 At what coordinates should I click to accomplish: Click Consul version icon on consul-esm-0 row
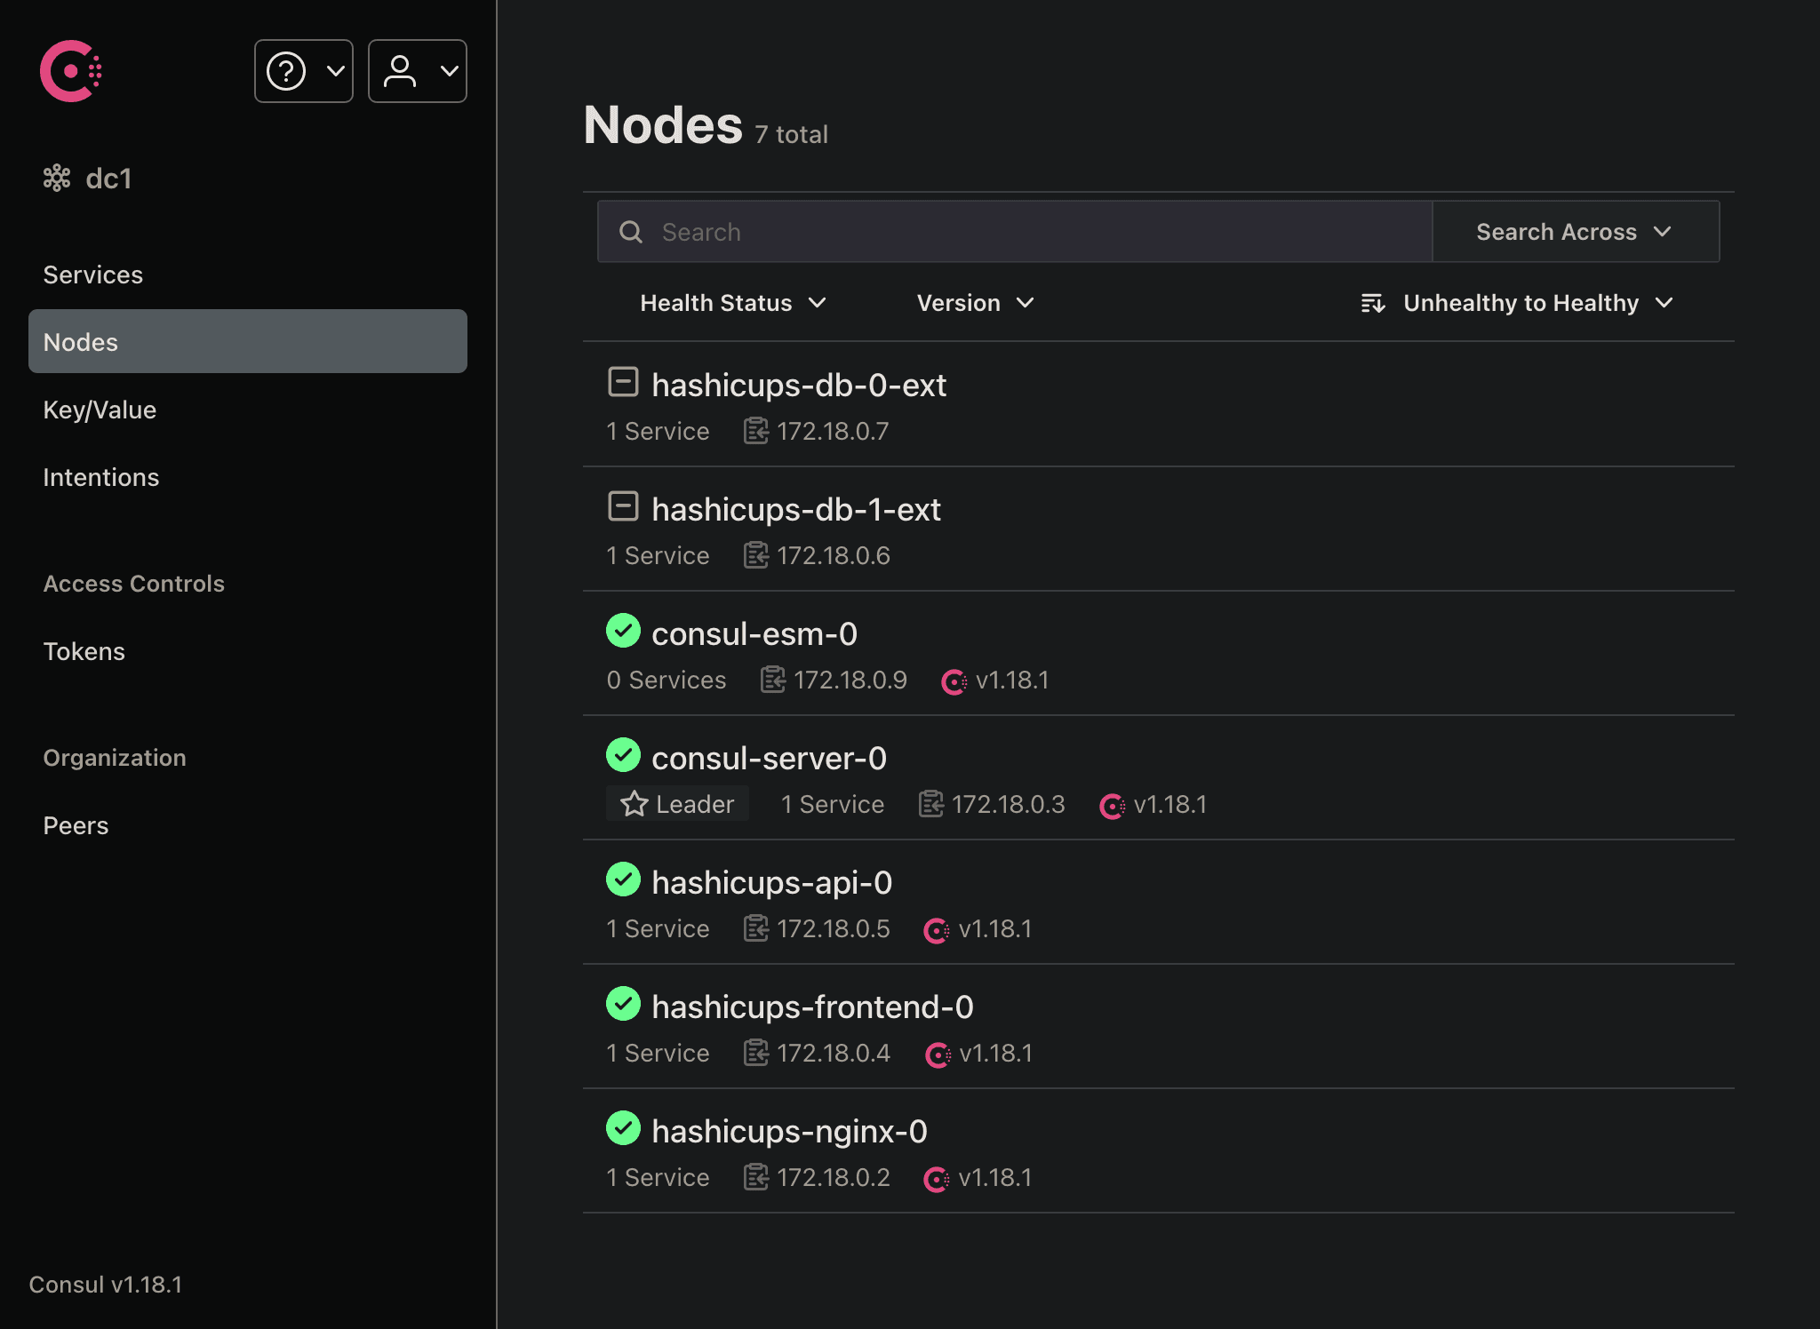[x=954, y=681]
